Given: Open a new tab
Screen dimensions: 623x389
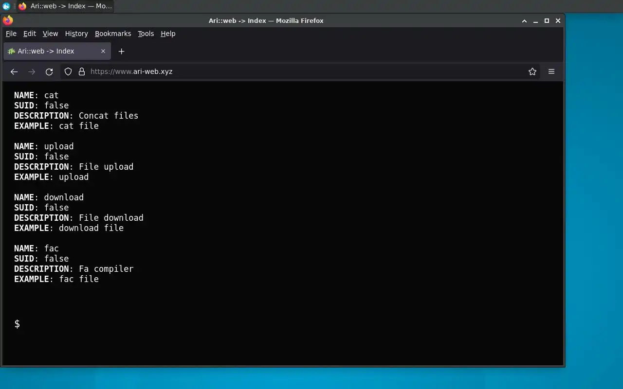Looking at the screenshot, I should [122, 51].
